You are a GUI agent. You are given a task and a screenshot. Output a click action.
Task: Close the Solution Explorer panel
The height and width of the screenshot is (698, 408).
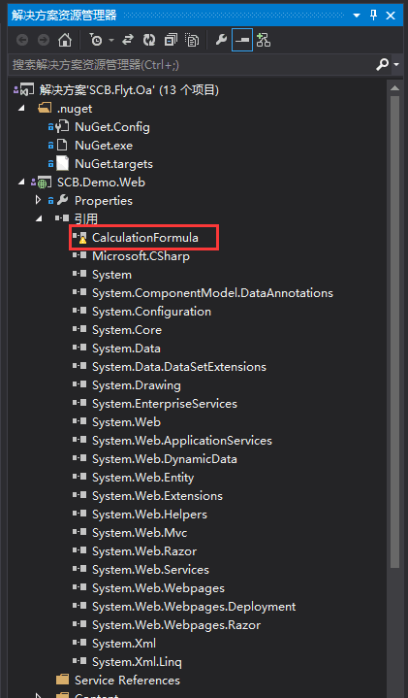tap(391, 16)
